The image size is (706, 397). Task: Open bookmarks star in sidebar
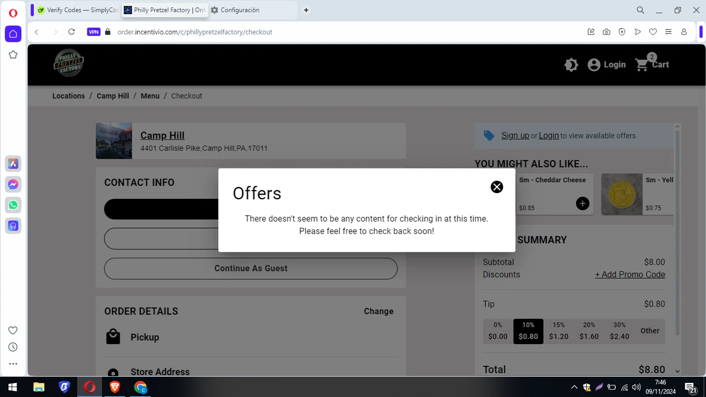pos(13,55)
